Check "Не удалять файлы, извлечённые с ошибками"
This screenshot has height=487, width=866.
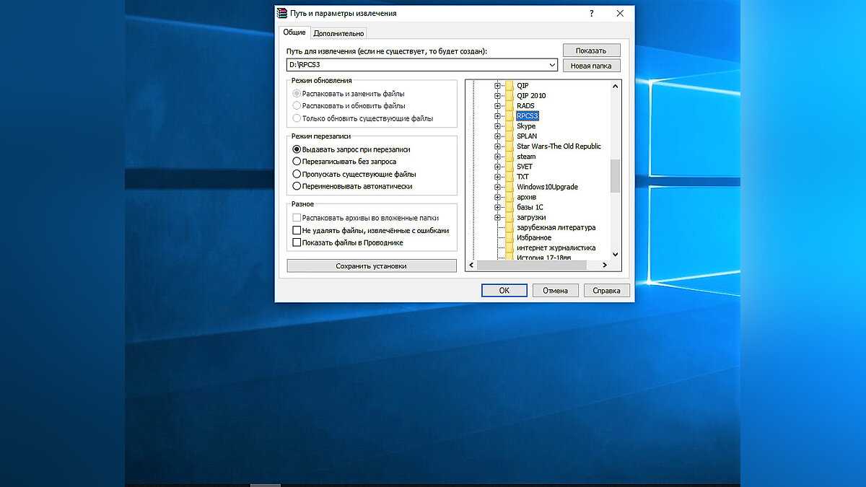[297, 231]
